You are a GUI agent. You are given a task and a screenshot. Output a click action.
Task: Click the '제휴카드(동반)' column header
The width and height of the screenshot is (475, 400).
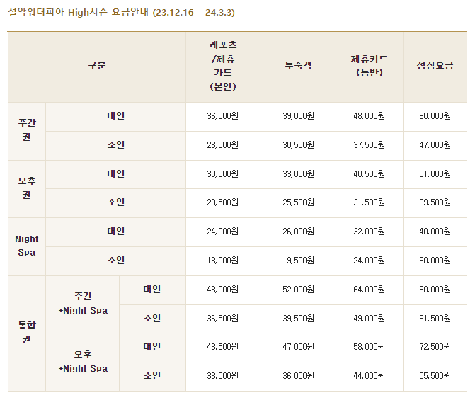click(370, 66)
